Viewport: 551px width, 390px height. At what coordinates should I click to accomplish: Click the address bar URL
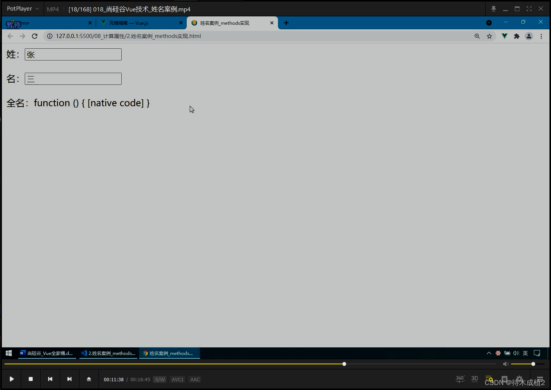tap(129, 36)
